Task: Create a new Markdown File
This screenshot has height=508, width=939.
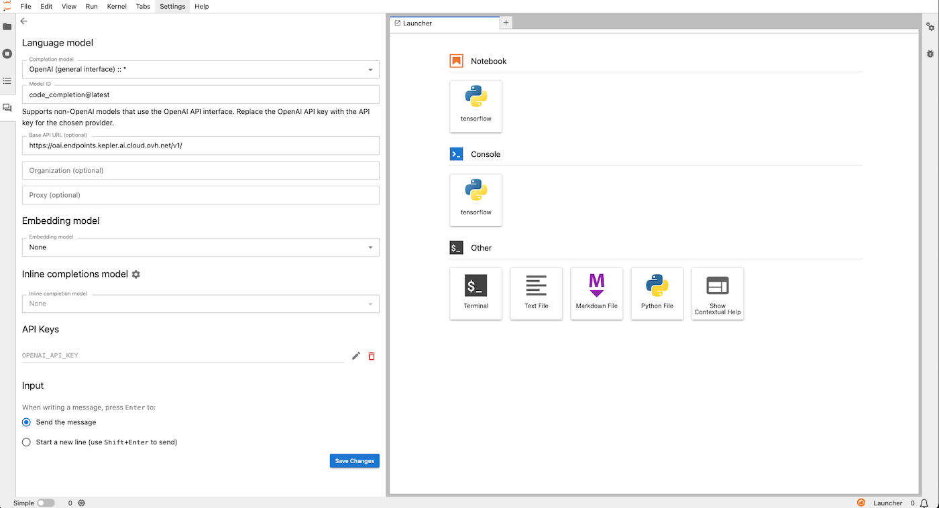Action: coord(596,294)
